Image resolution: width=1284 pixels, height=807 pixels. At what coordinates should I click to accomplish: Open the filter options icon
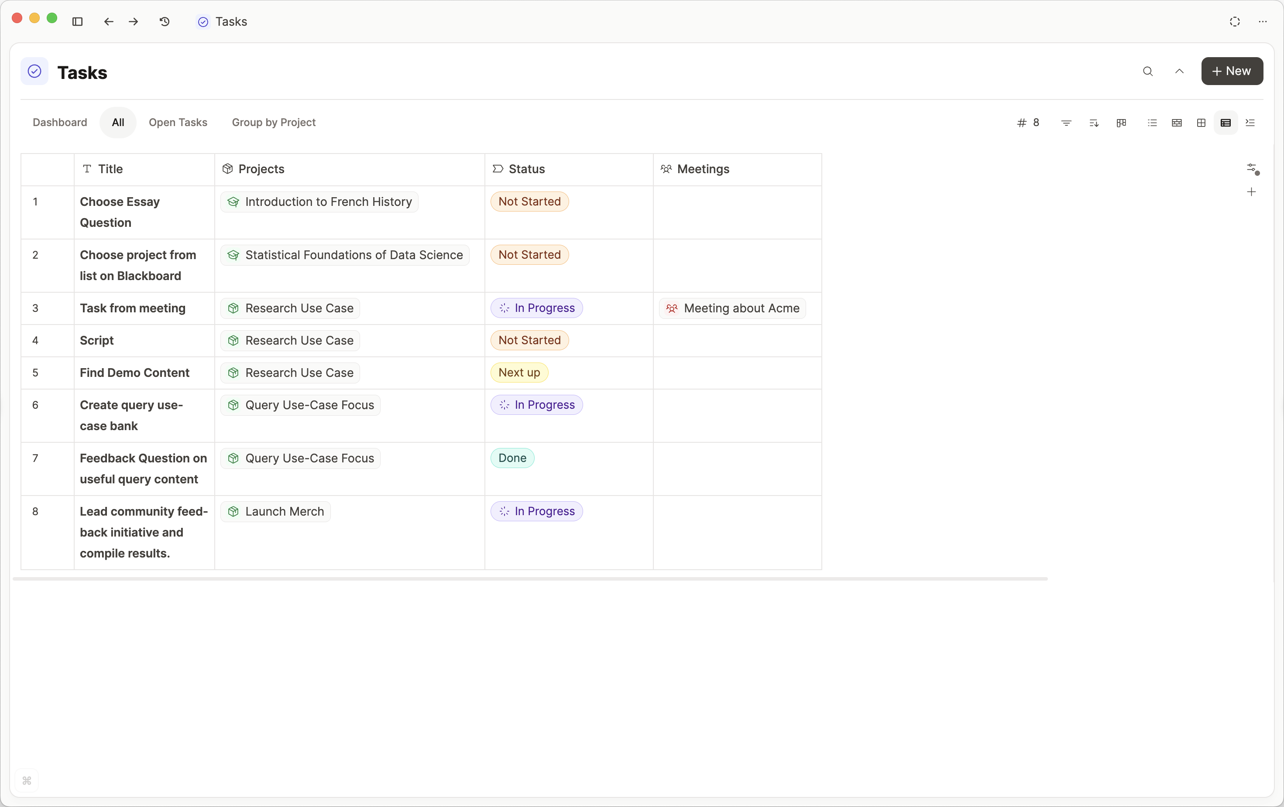point(1066,123)
